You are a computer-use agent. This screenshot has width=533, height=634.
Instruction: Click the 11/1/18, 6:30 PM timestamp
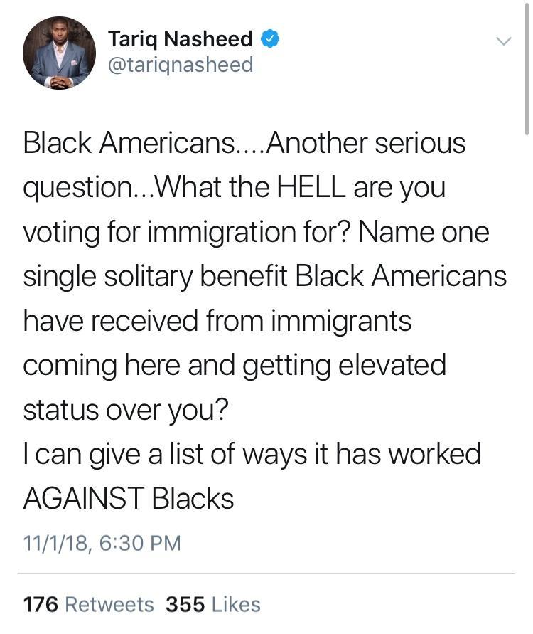coord(102,543)
